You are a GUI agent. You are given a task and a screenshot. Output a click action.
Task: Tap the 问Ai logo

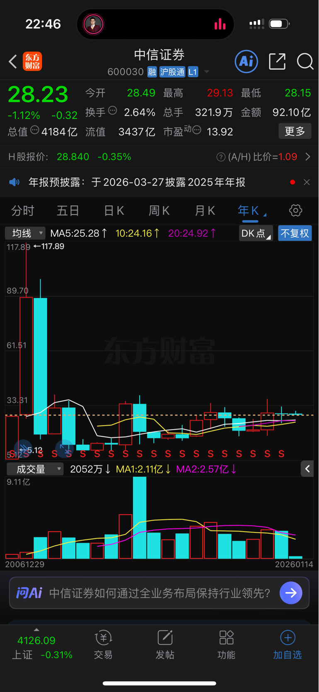pyautogui.click(x=29, y=593)
